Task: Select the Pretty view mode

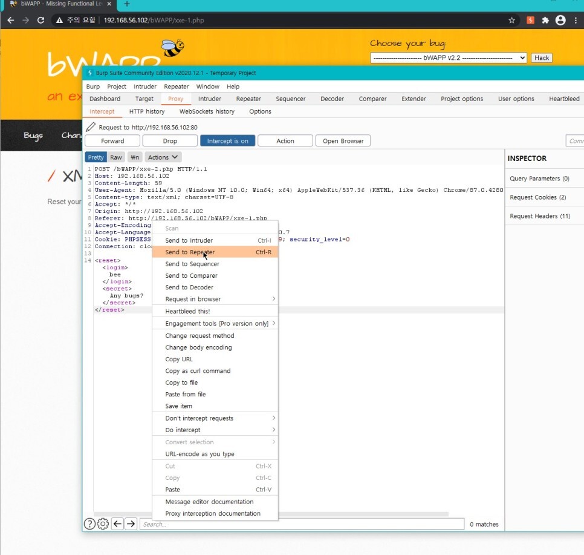Action: (x=96, y=157)
